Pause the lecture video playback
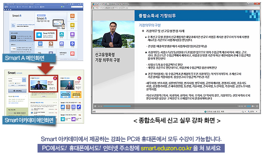The height and width of the screenshot is (156, 264). (95, 106)
